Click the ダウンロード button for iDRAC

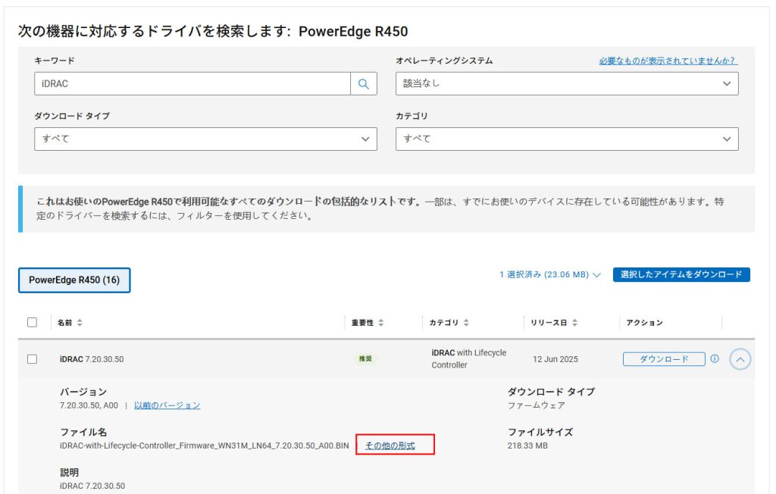664,359
